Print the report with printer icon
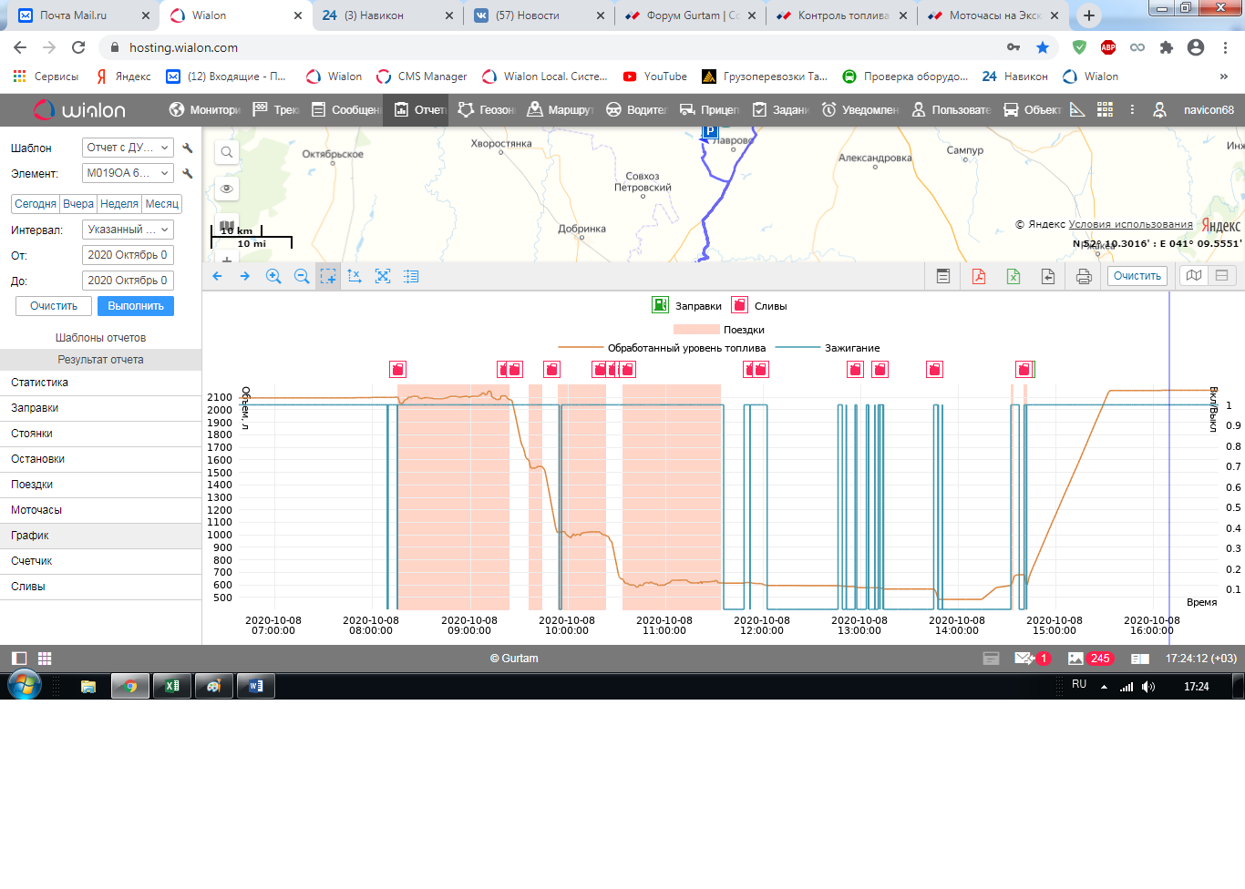Viewport: 1245px width, 889px height. click(x=1084, y=276)
